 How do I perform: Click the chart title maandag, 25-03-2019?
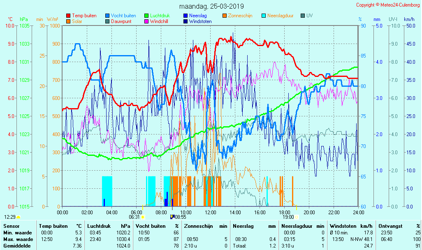point(211,6)
